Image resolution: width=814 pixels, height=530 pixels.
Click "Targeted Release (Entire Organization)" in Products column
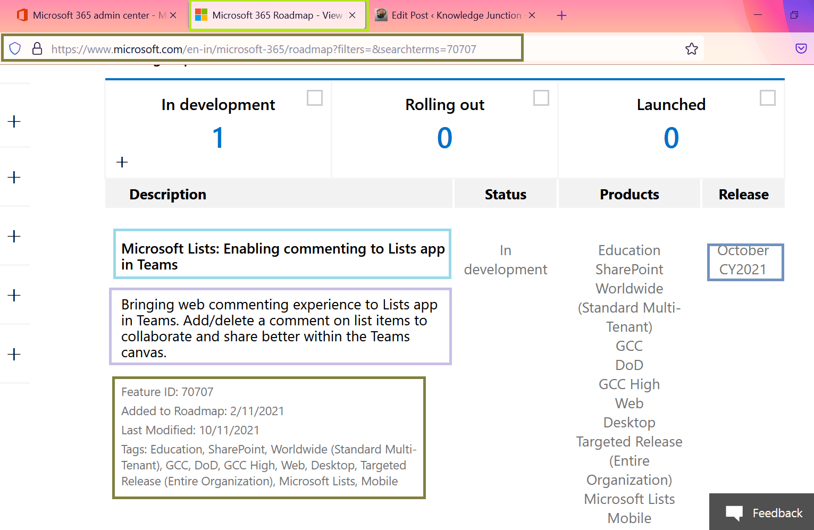click(x=630, y=461)
